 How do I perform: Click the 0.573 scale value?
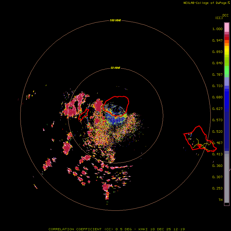[x=217, y=120]
